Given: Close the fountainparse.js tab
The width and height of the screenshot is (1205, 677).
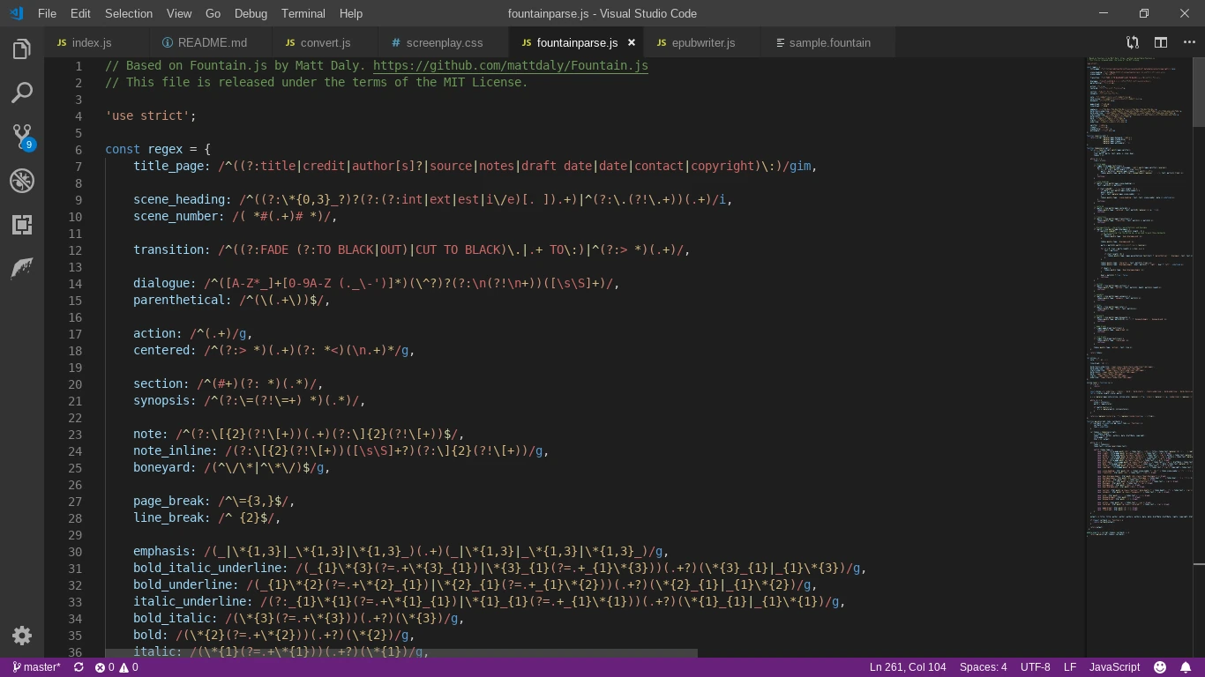Looking at the screenshot, I should (632, 42).
